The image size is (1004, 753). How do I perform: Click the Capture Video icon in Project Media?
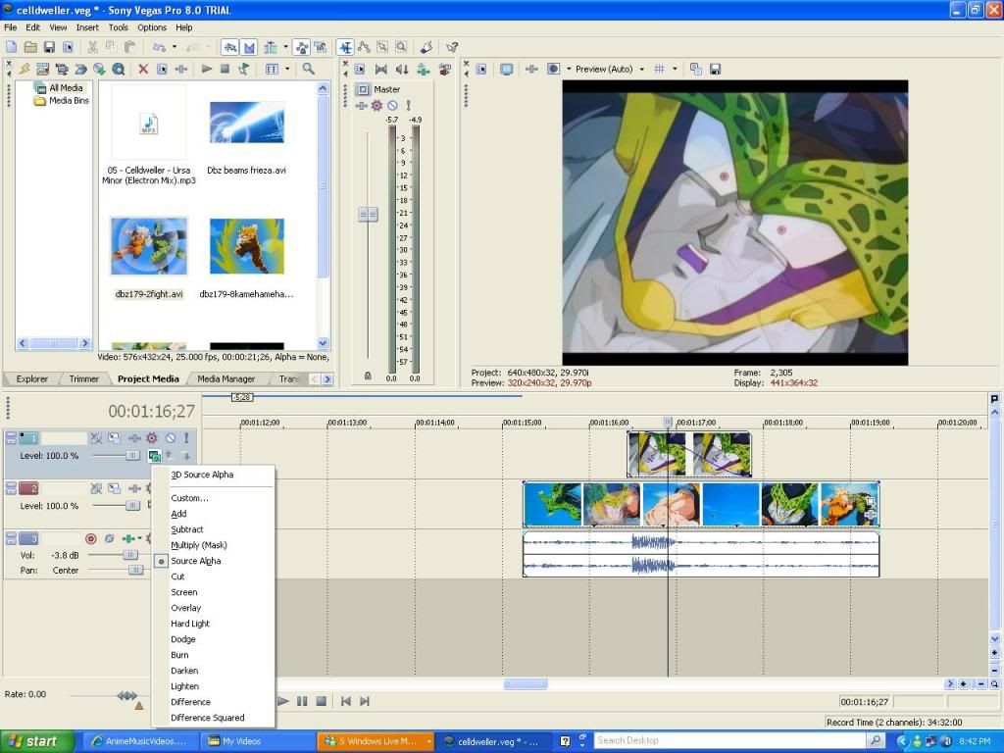click(62, 70)
